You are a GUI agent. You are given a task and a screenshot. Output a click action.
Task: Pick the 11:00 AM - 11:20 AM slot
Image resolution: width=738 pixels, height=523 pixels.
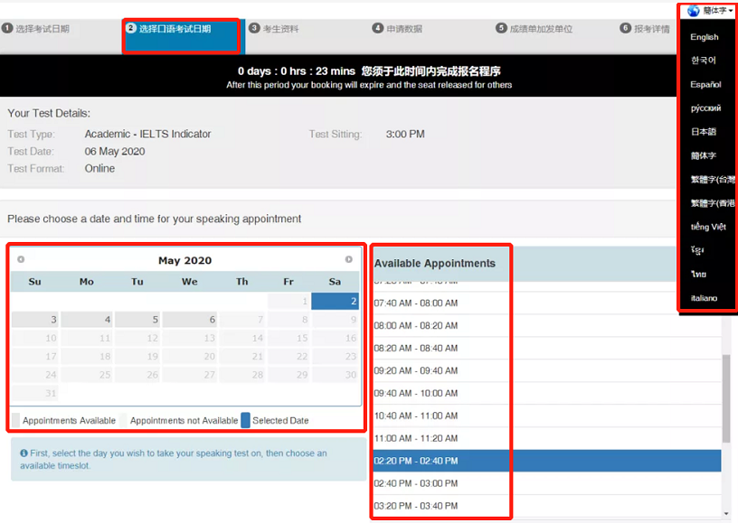(x=546, y=438)
